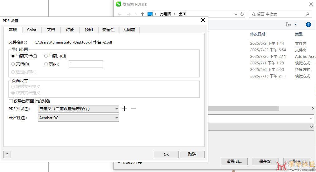Click the blue help icon in save dialog
This screenshot has width=316, height=172.
308,25
